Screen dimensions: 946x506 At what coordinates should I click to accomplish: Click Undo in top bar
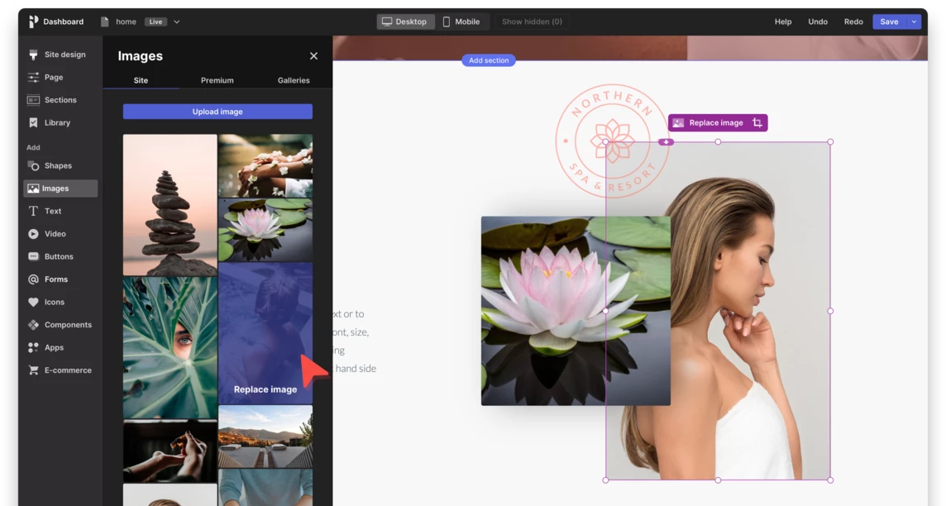pyautogui.click(x=818, y=21)
